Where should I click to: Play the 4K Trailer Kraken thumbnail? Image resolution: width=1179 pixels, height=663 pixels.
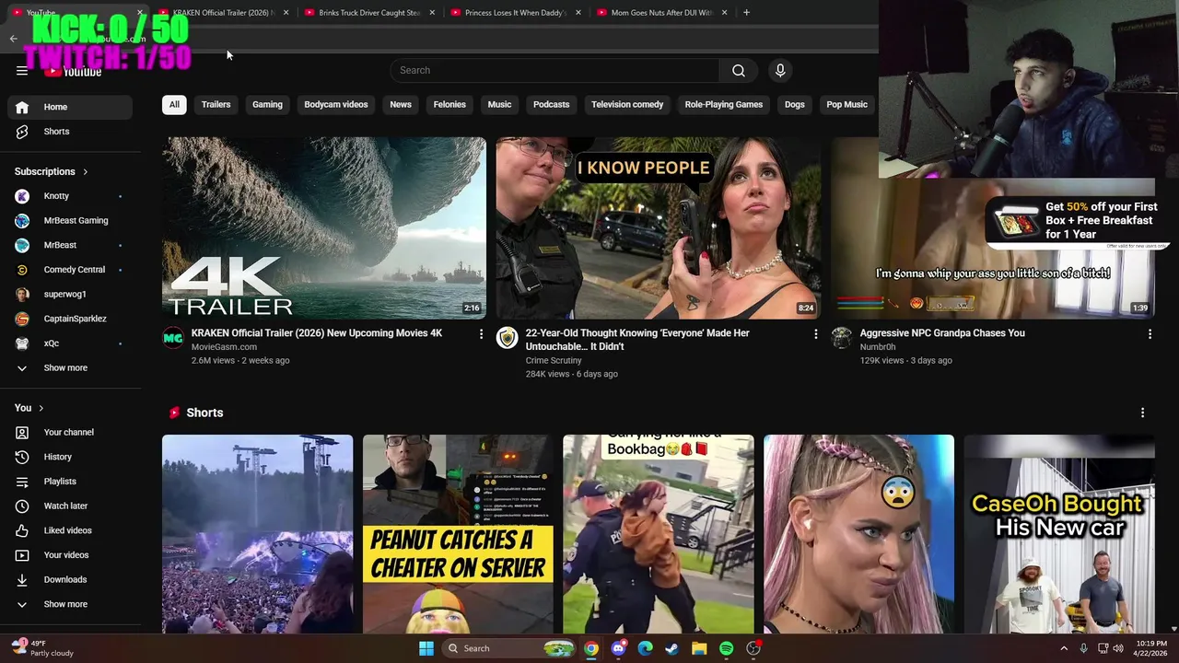click(x=324, y=228)
